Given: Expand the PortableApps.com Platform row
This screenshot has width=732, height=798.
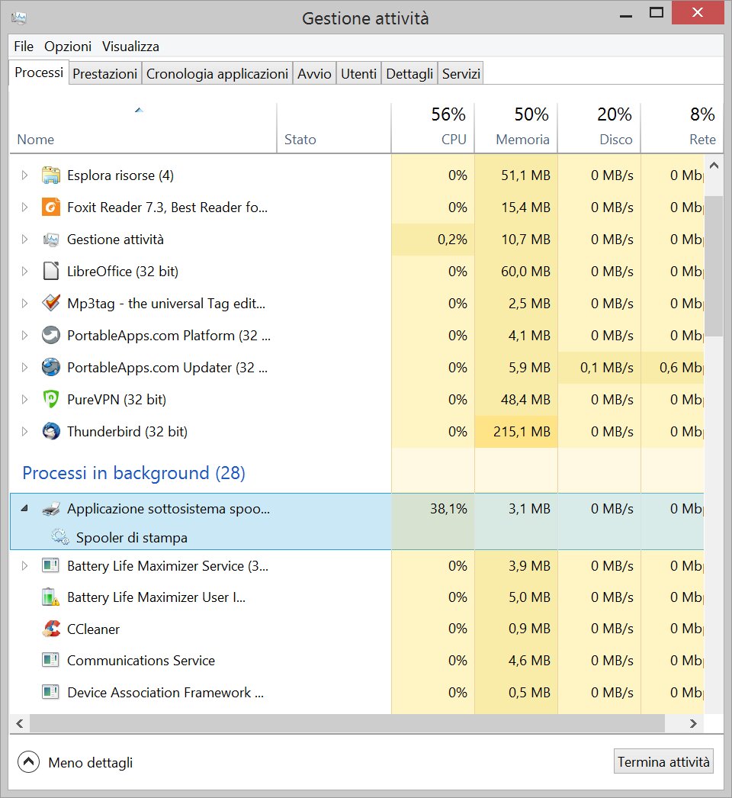Looking at the screenshot, I should point(24,336).
